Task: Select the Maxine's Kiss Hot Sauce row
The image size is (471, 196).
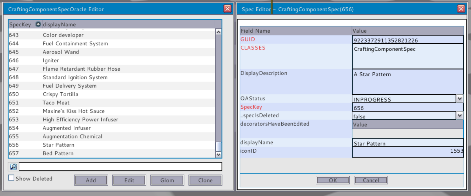Action: coord(73,111)
